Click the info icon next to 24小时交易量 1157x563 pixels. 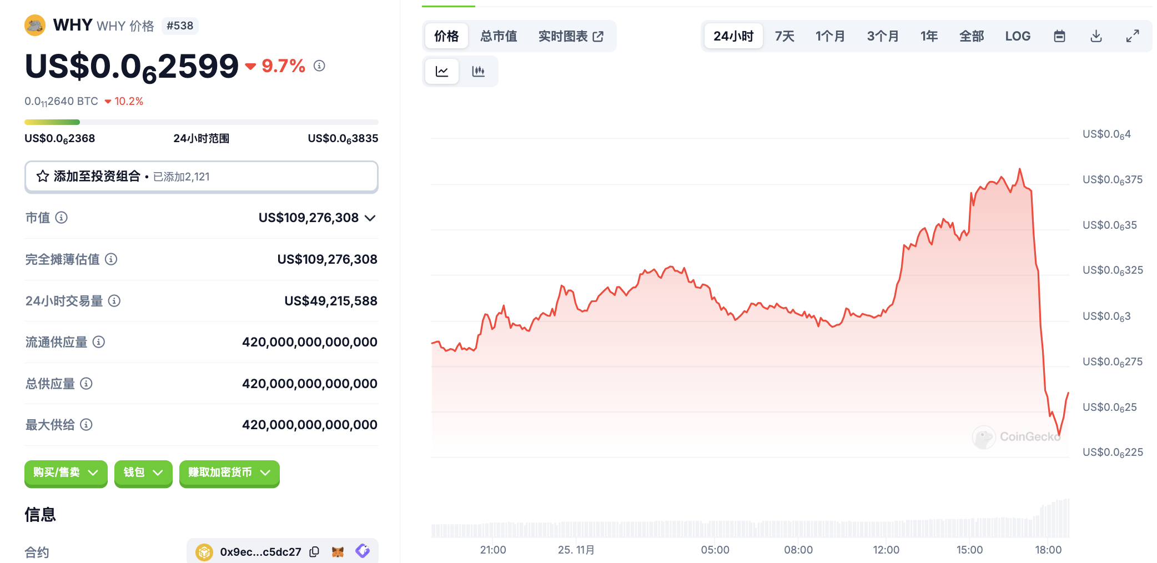pyautogui.click(x=114, y=301)
